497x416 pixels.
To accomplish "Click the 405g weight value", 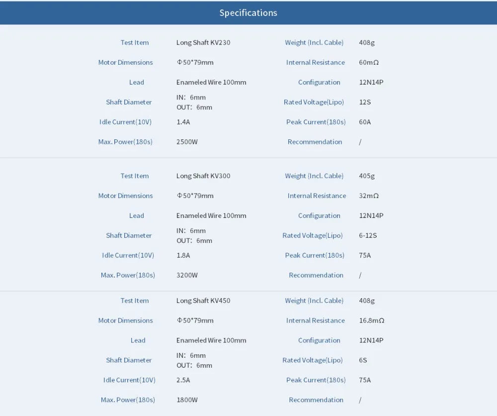I will click(x=367, y=176).
